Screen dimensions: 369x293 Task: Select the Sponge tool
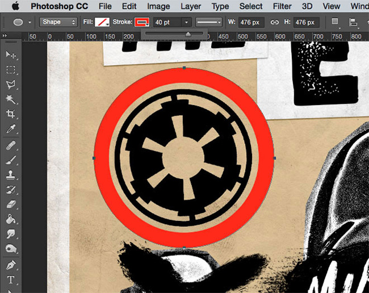[x=11, y=249]
